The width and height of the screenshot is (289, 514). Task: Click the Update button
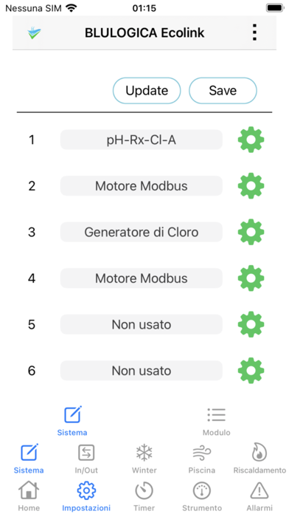pos(147,91)
